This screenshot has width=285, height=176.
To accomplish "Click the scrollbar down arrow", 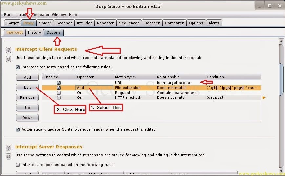I will coord(281,170).
